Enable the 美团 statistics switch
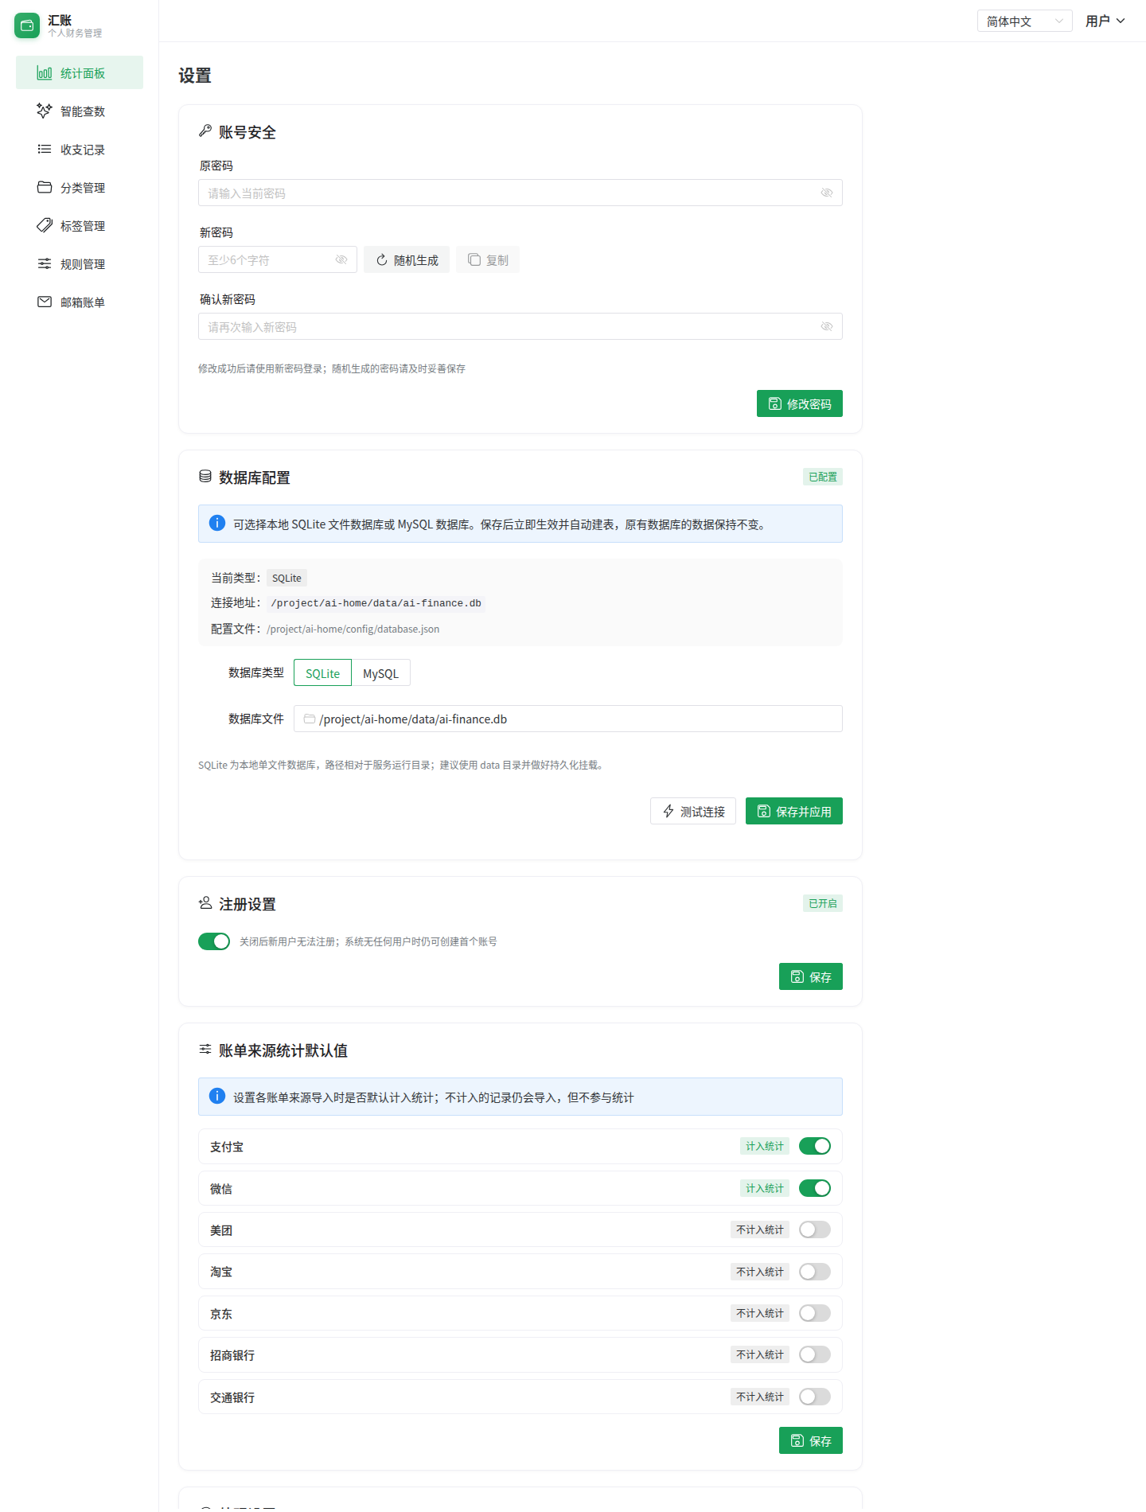The image size is (1146, 1512). tap(815, 1229)
